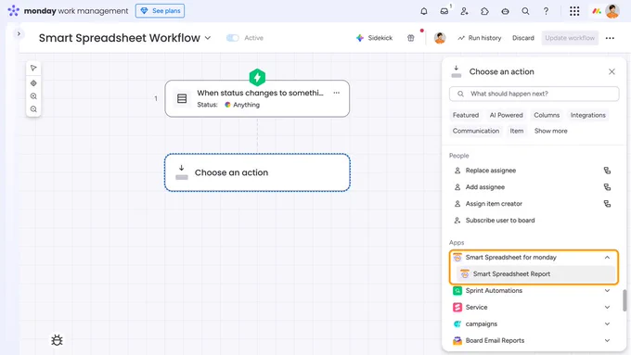Click the Update workflow button
Screen dimensions: 631x355
(570, 38)
